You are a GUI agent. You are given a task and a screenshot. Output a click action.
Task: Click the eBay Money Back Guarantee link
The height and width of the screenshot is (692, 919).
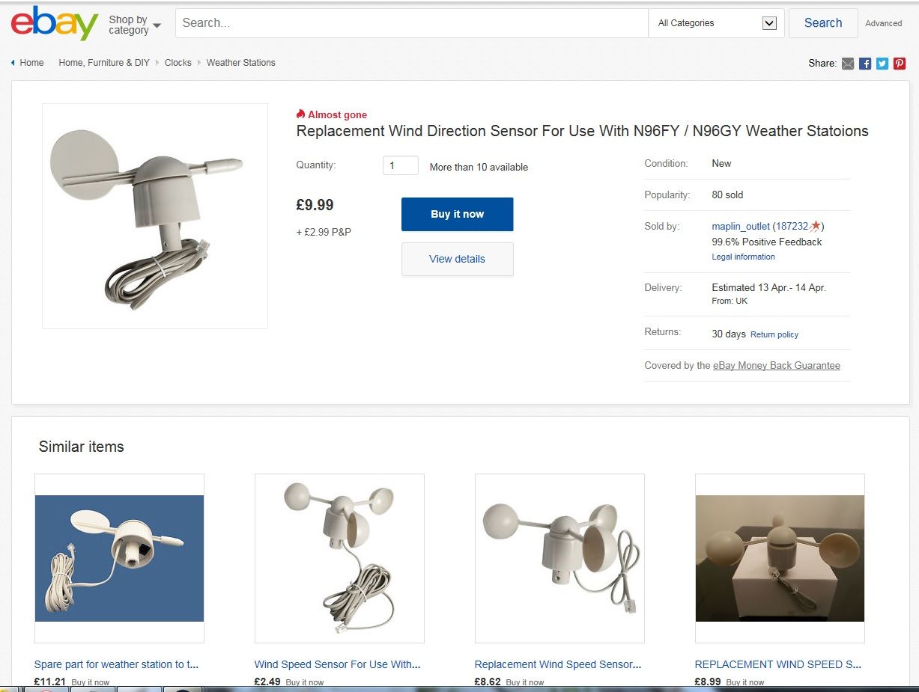(x=777, y=366)
